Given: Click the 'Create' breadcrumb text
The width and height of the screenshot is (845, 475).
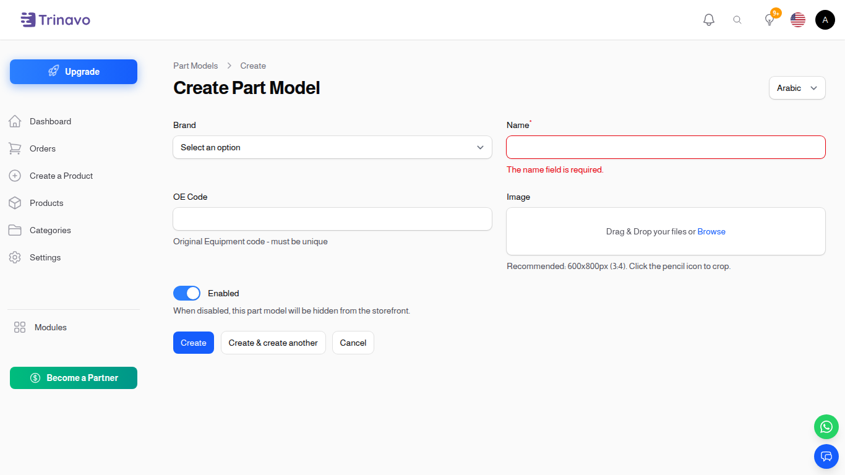Looking at the screenshot, I should pos(253,66).
